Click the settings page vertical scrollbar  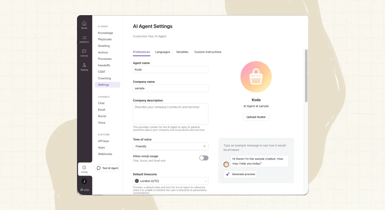[306, 76]
